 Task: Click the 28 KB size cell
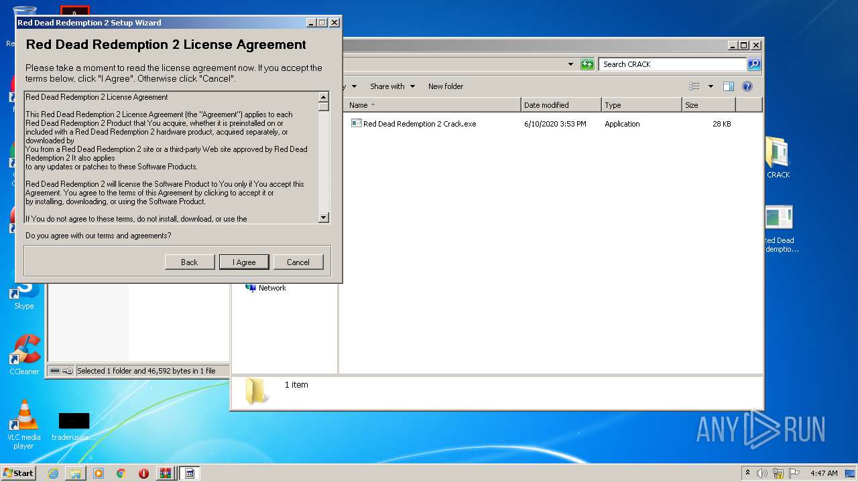[722, 124]
